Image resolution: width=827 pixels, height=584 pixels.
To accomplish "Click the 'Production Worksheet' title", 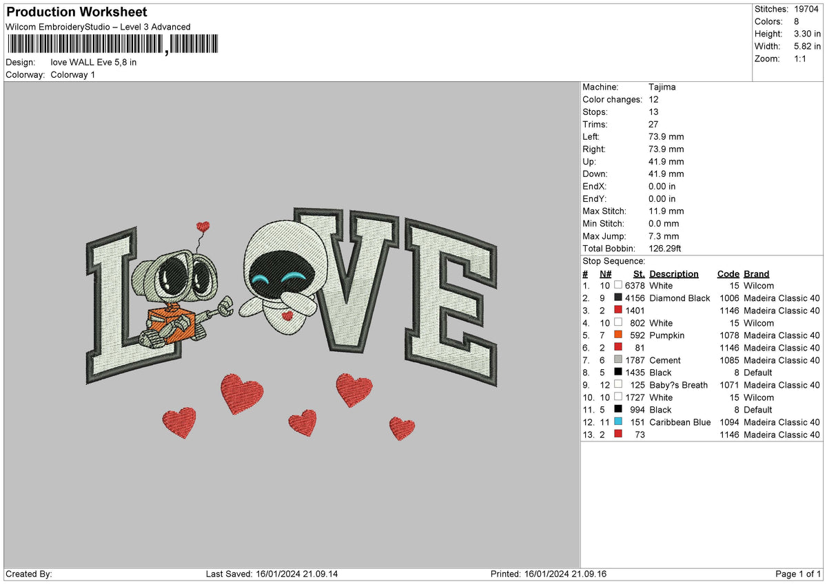I will pyautogui.click(x=76, y=12).
